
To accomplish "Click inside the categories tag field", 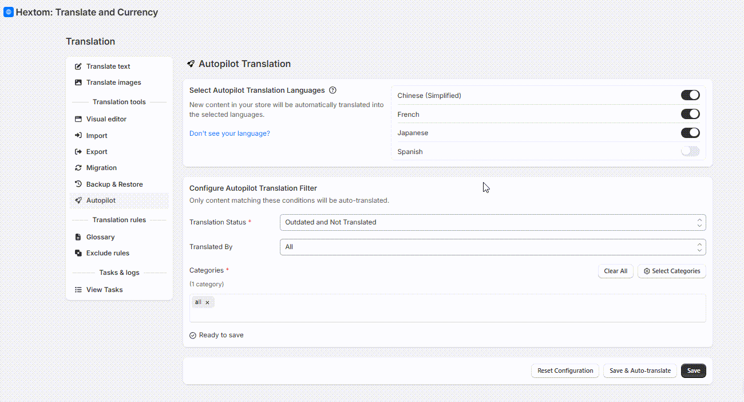I will (x=448, y=308).
